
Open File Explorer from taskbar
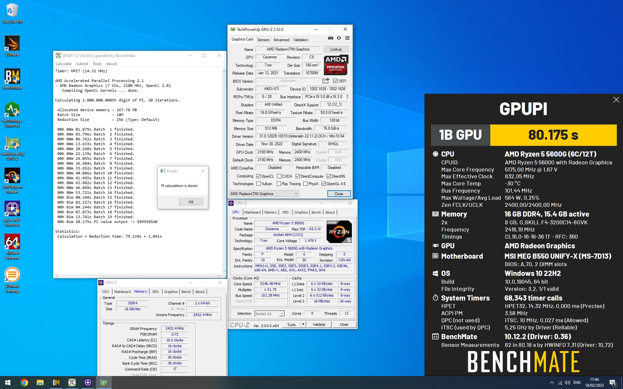40,383
